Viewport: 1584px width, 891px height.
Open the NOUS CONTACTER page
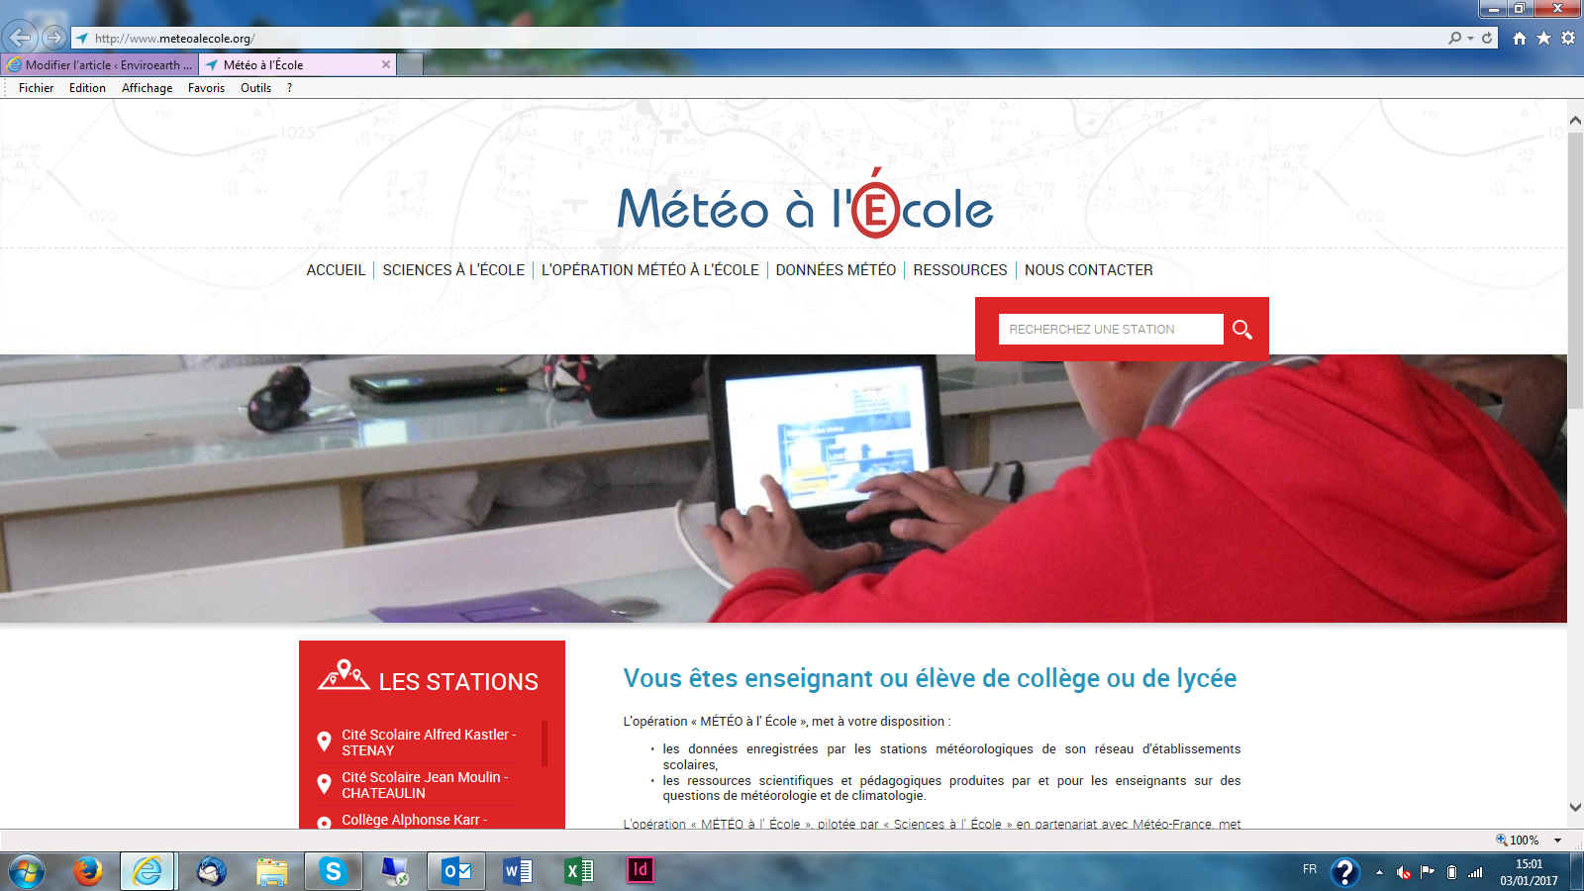pyautogui.click(x=1089, y=269)
